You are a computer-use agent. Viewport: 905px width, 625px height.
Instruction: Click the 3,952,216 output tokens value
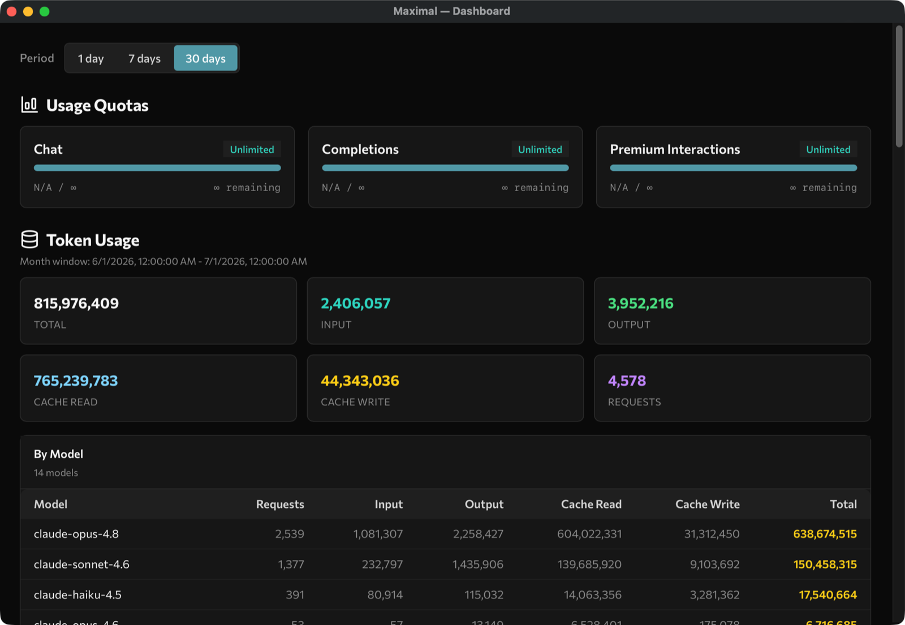[641, 303]
